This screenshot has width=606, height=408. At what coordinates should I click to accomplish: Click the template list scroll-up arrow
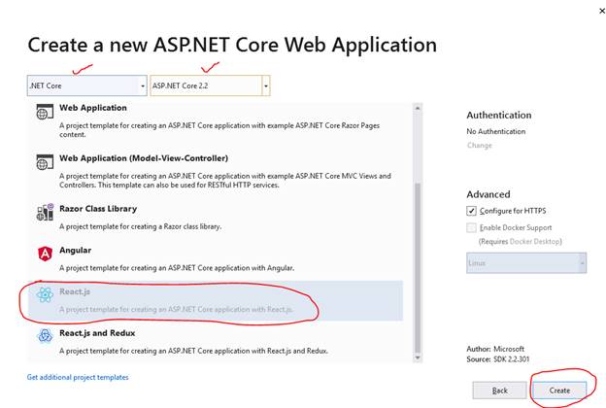[418, 108]
